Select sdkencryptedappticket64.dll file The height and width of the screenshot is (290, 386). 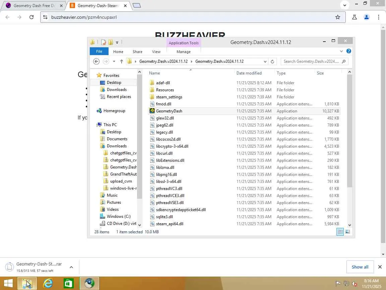181,209
